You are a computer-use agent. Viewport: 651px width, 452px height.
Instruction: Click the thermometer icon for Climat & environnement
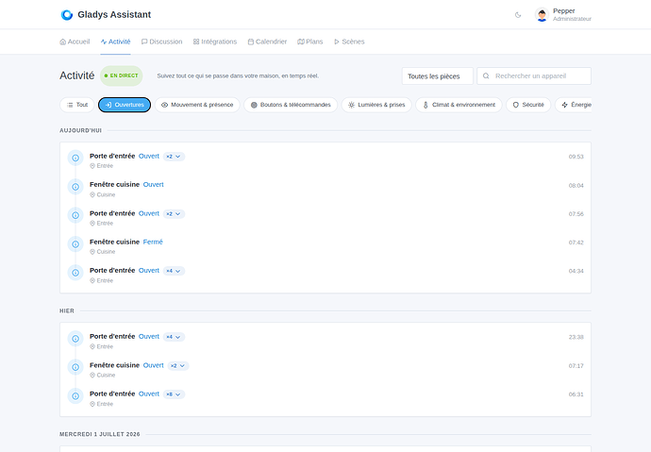point(426,105)
